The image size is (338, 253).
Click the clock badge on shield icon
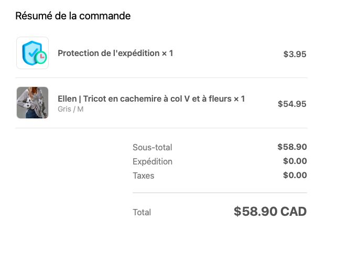pos(41,57)
